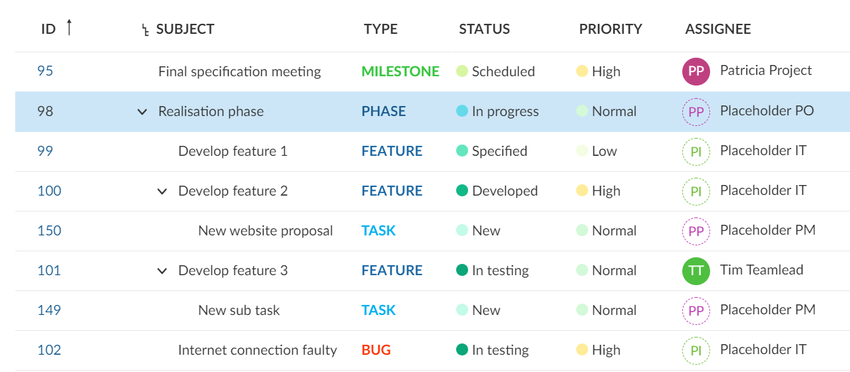
Task: Collapse the Develop feature 2 children
Action: 162,192
